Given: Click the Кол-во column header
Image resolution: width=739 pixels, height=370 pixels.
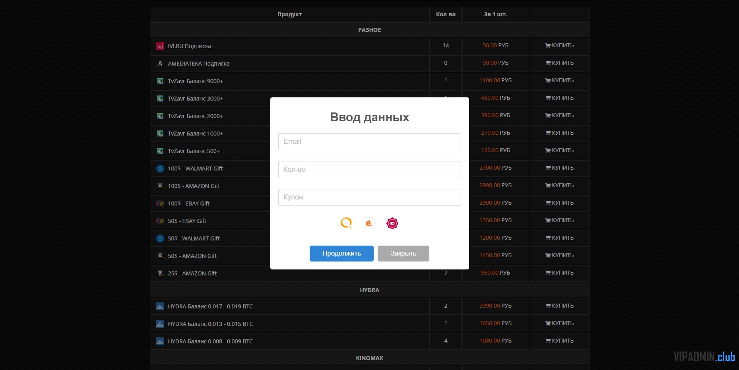Looking at the screenshot, I should 446,14.
